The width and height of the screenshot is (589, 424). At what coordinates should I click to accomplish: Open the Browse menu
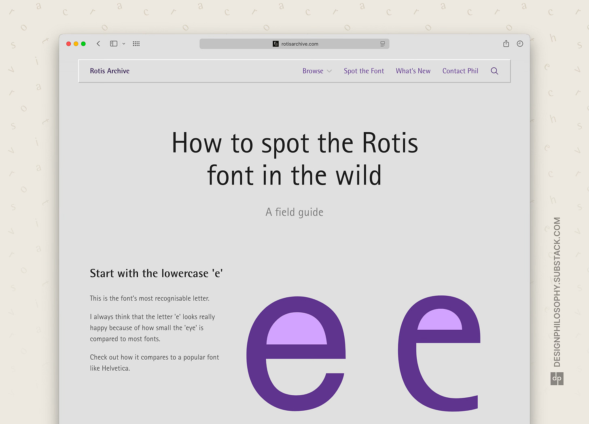[x=313, y=71]
